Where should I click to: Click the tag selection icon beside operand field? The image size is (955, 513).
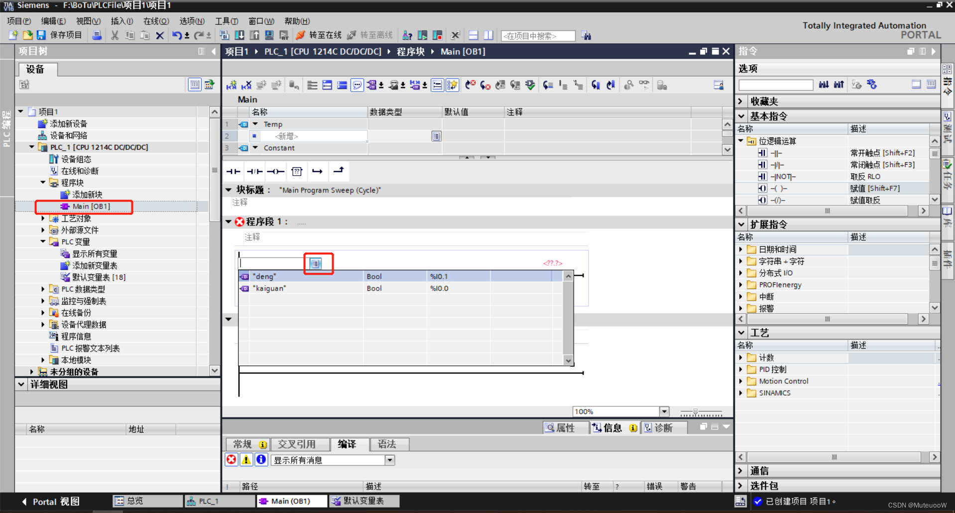pyautogui.click(x=315, y=263)
